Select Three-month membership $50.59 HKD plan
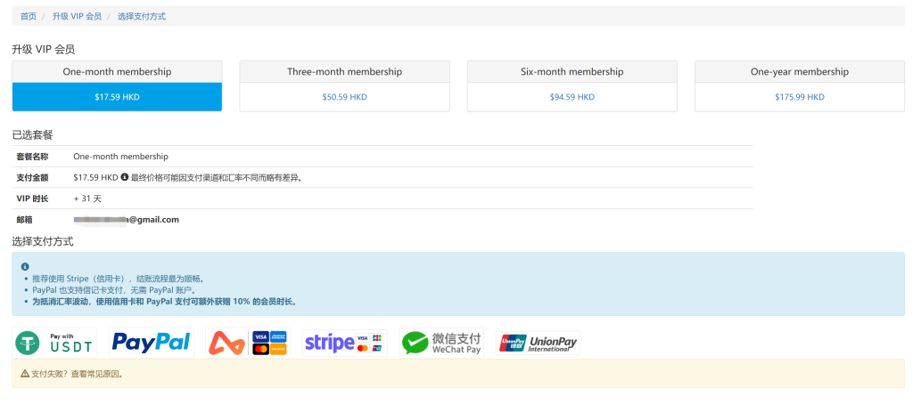The width and height of the screenshot is (913, 405). tap(345, 97)
